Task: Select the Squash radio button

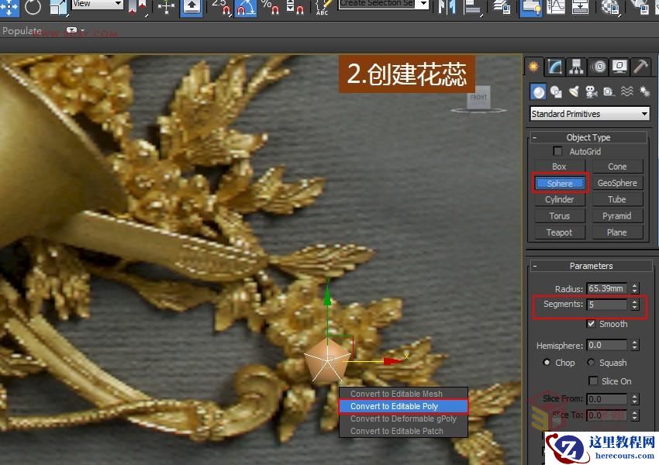Action: 591,363
